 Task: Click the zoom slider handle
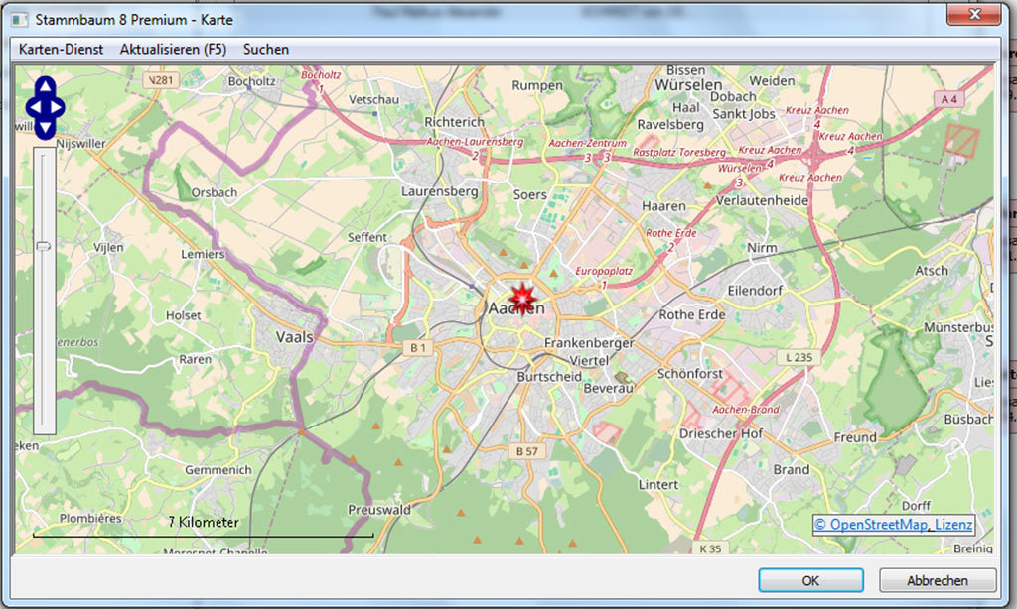44,246
